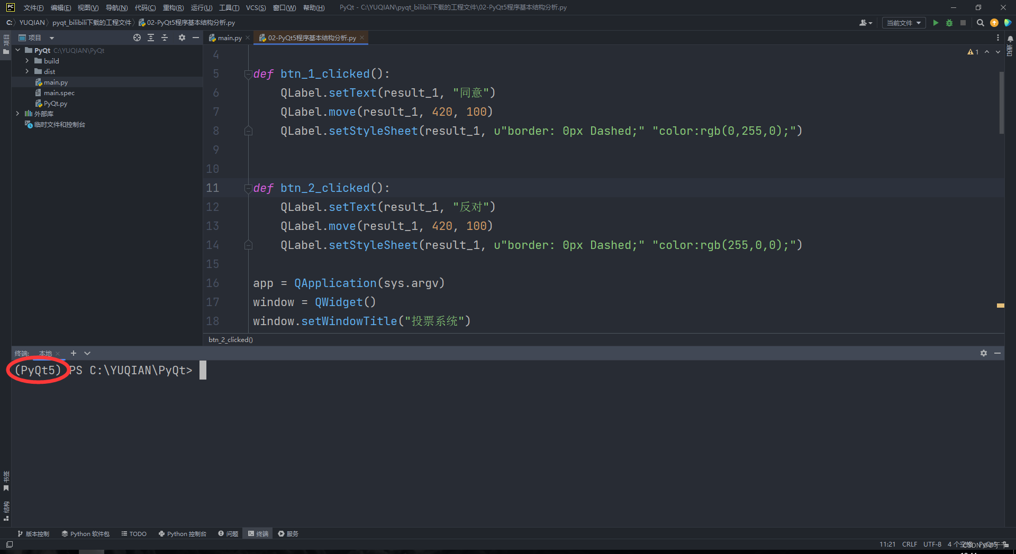Open terminal sessions dropdown chevron
The image size is (1016, 554).
click(87, 353)
